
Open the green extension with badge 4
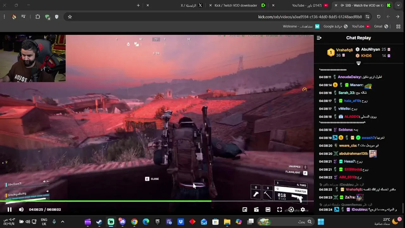point(47,17)
